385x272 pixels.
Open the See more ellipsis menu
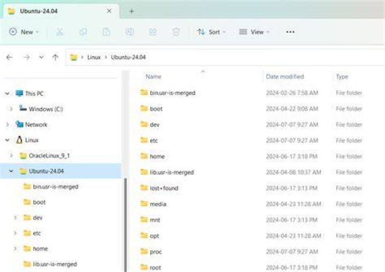(x=290, y=32)
